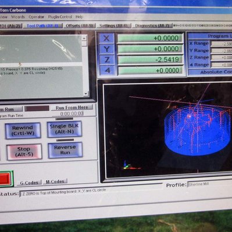The height and width of the screenshot is (232, 232).
Task: Switch to the Offsets (Alt-5) tab
Action: point(80,26)
